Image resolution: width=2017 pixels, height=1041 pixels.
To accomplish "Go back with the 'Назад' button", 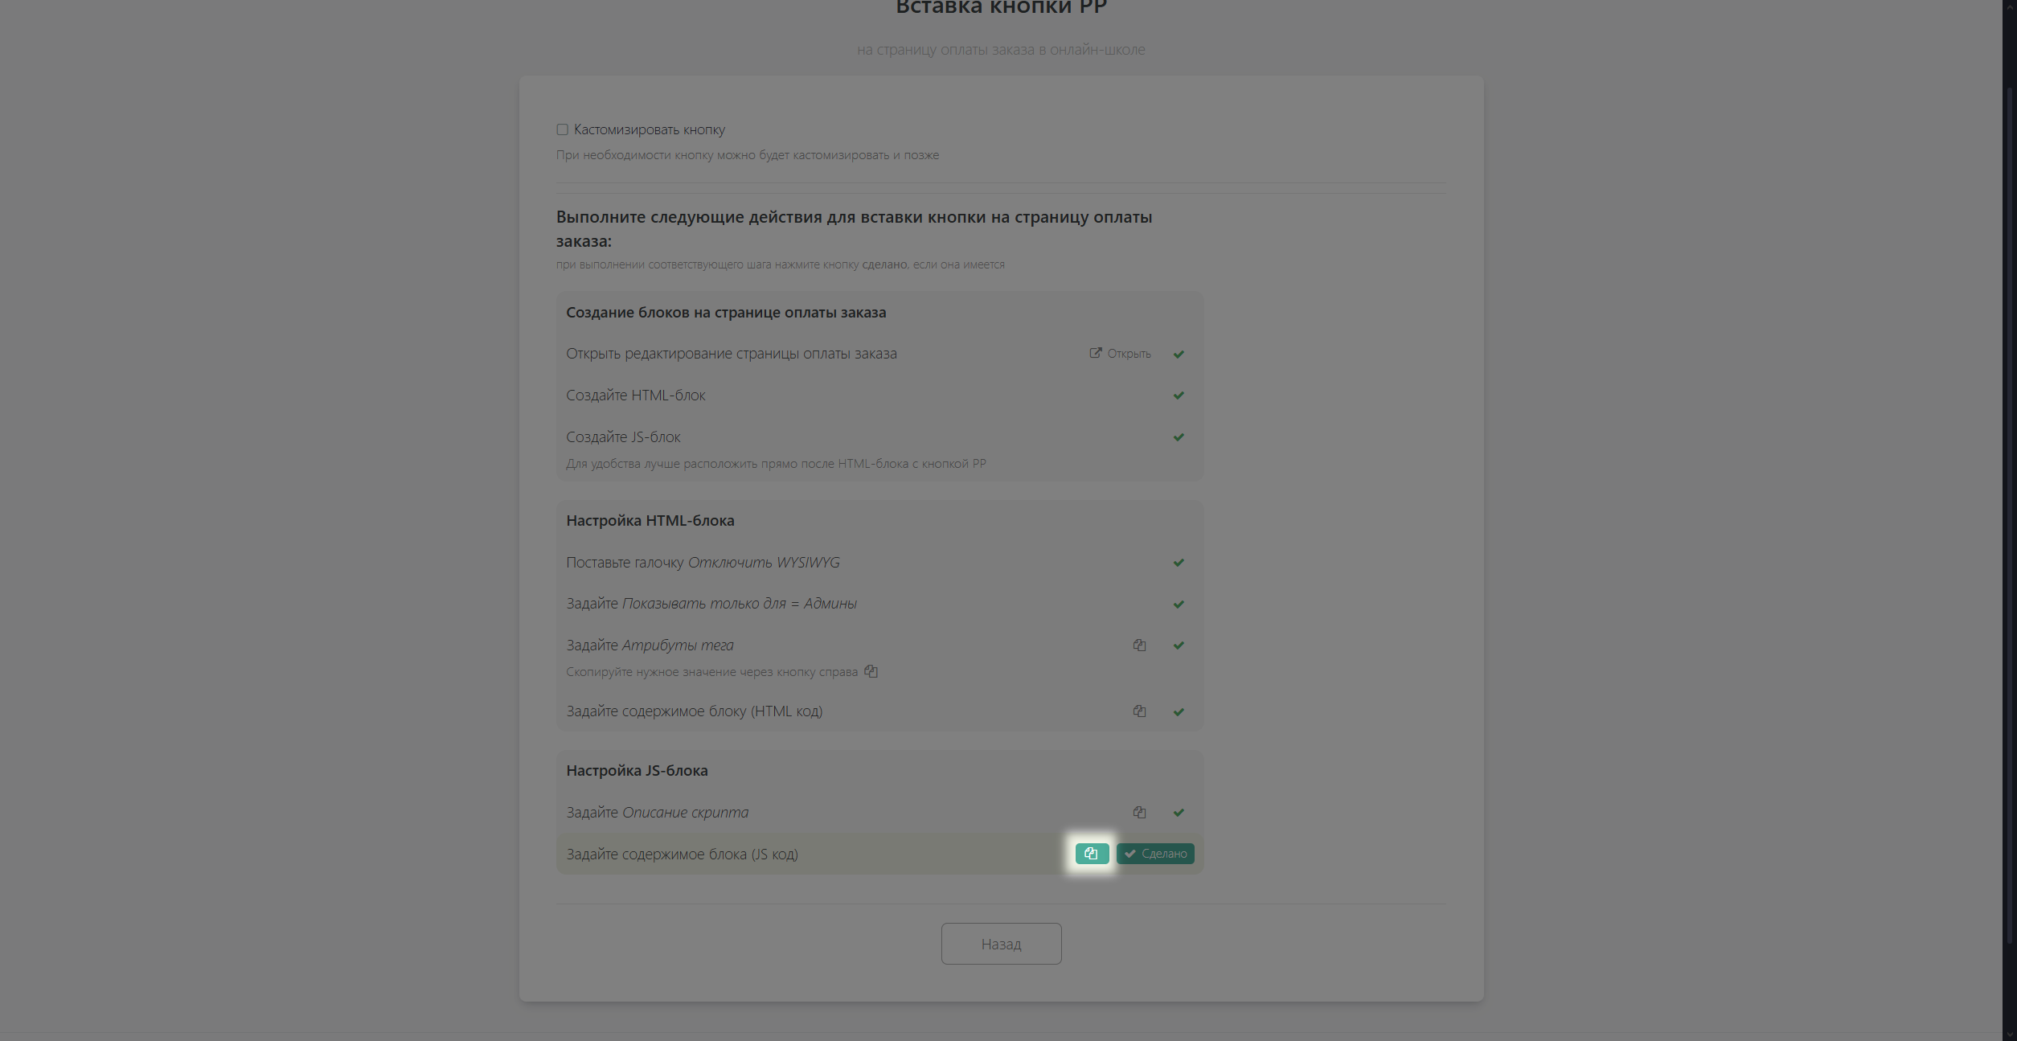I will (1001, 944).
